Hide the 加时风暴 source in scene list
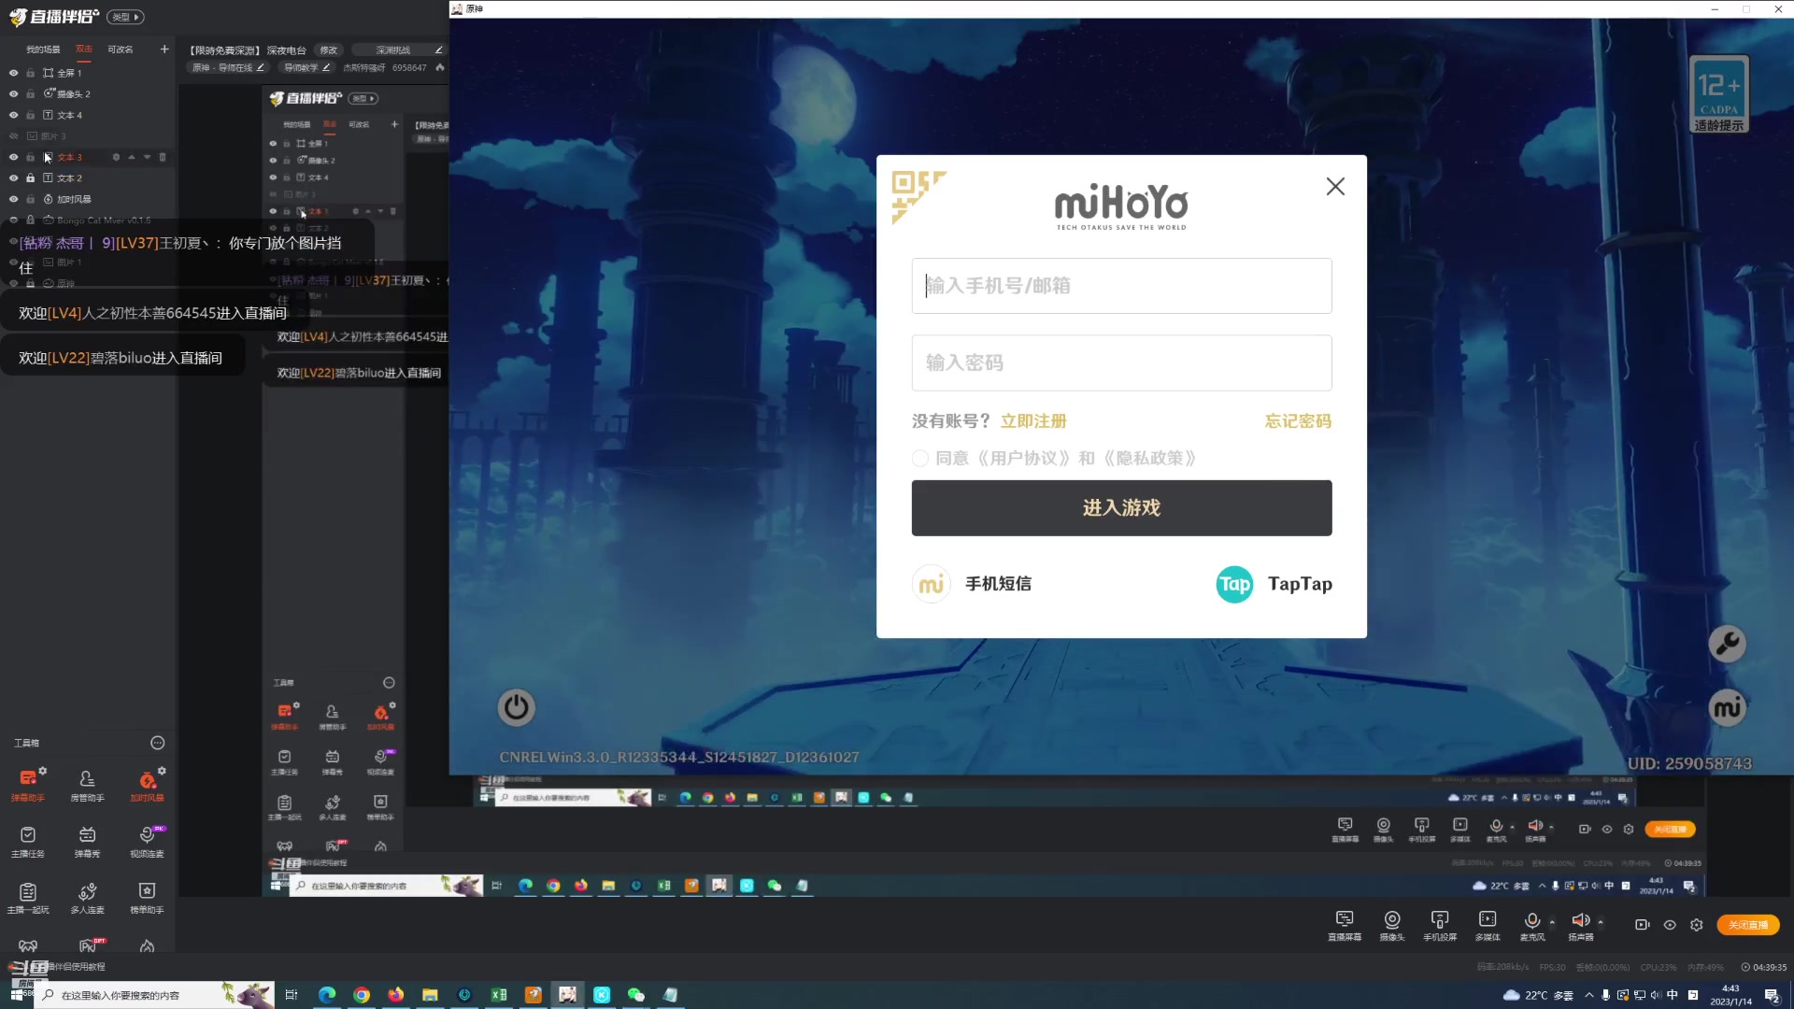 [13, 199]
